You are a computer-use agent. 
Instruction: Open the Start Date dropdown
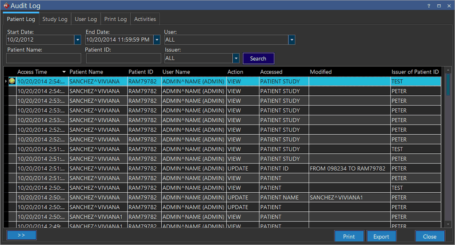pos(77,40)
